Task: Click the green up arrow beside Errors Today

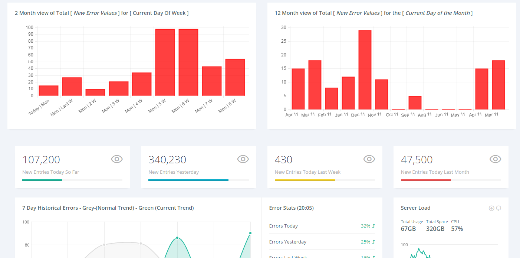Action: point(373,226)
